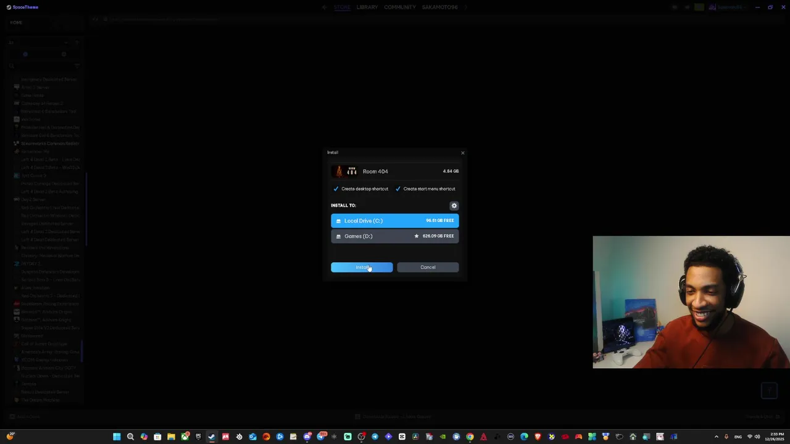This screenshot has height=444, width=790.
Task: Open the Windows Start menu
Action: coord(117,437)
